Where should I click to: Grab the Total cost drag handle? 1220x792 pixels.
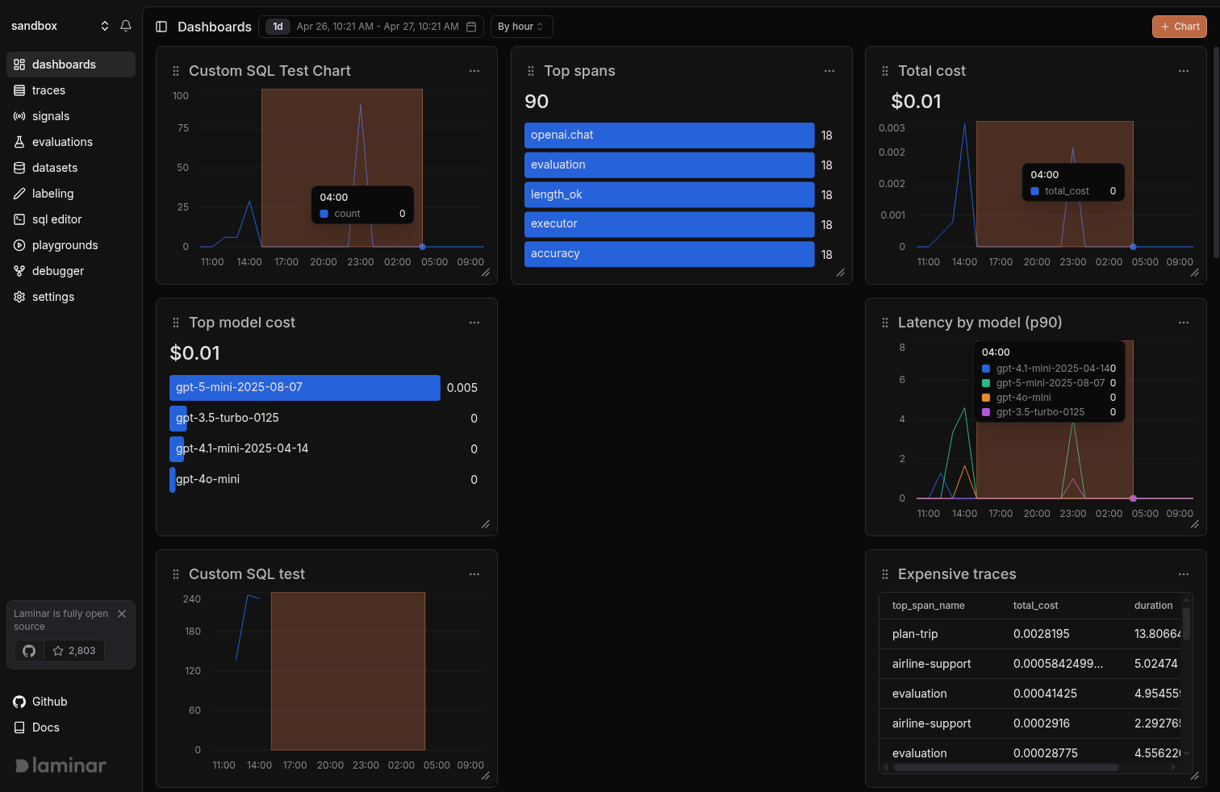coord(885,71)
